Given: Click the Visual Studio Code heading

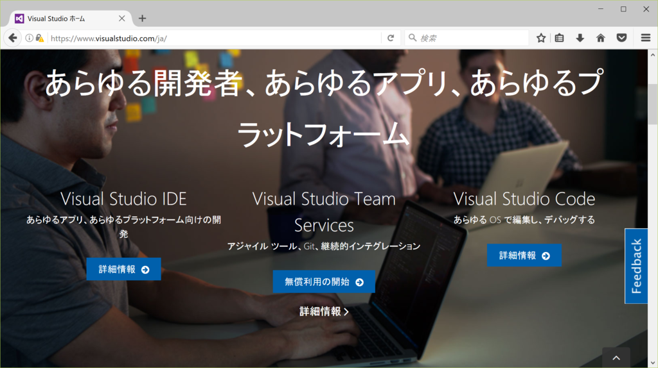Looking at the screenshot, I should pyautogui.click(x=524, y=199).
